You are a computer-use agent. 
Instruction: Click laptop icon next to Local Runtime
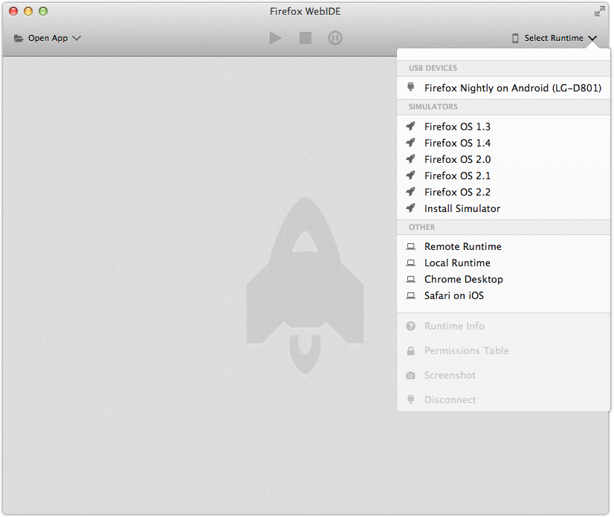[x=410, y=263]
